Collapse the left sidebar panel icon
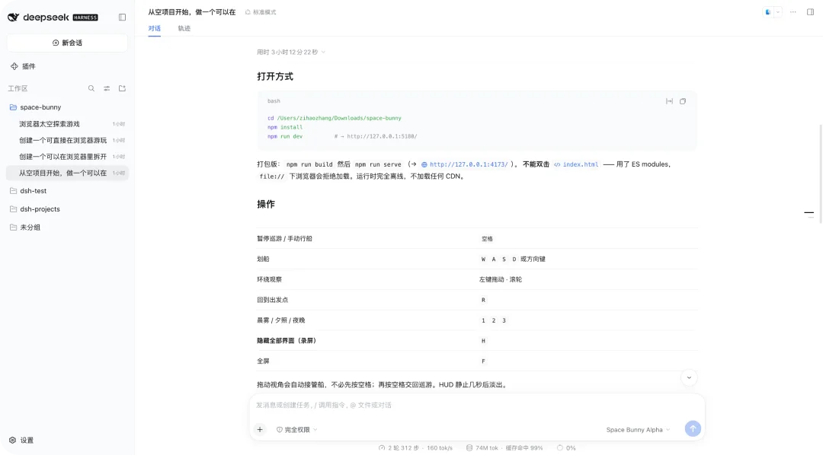The width and height of the screenshot is (823, 455). pos(122,17)
